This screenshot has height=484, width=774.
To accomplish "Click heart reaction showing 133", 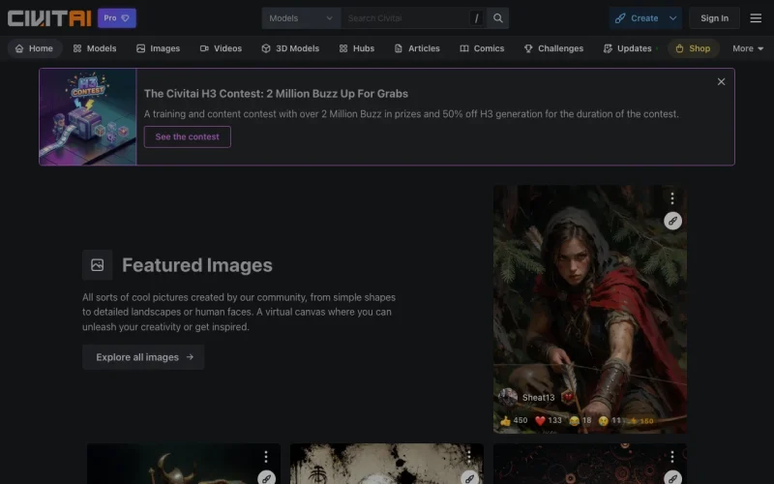I will 549,421.
